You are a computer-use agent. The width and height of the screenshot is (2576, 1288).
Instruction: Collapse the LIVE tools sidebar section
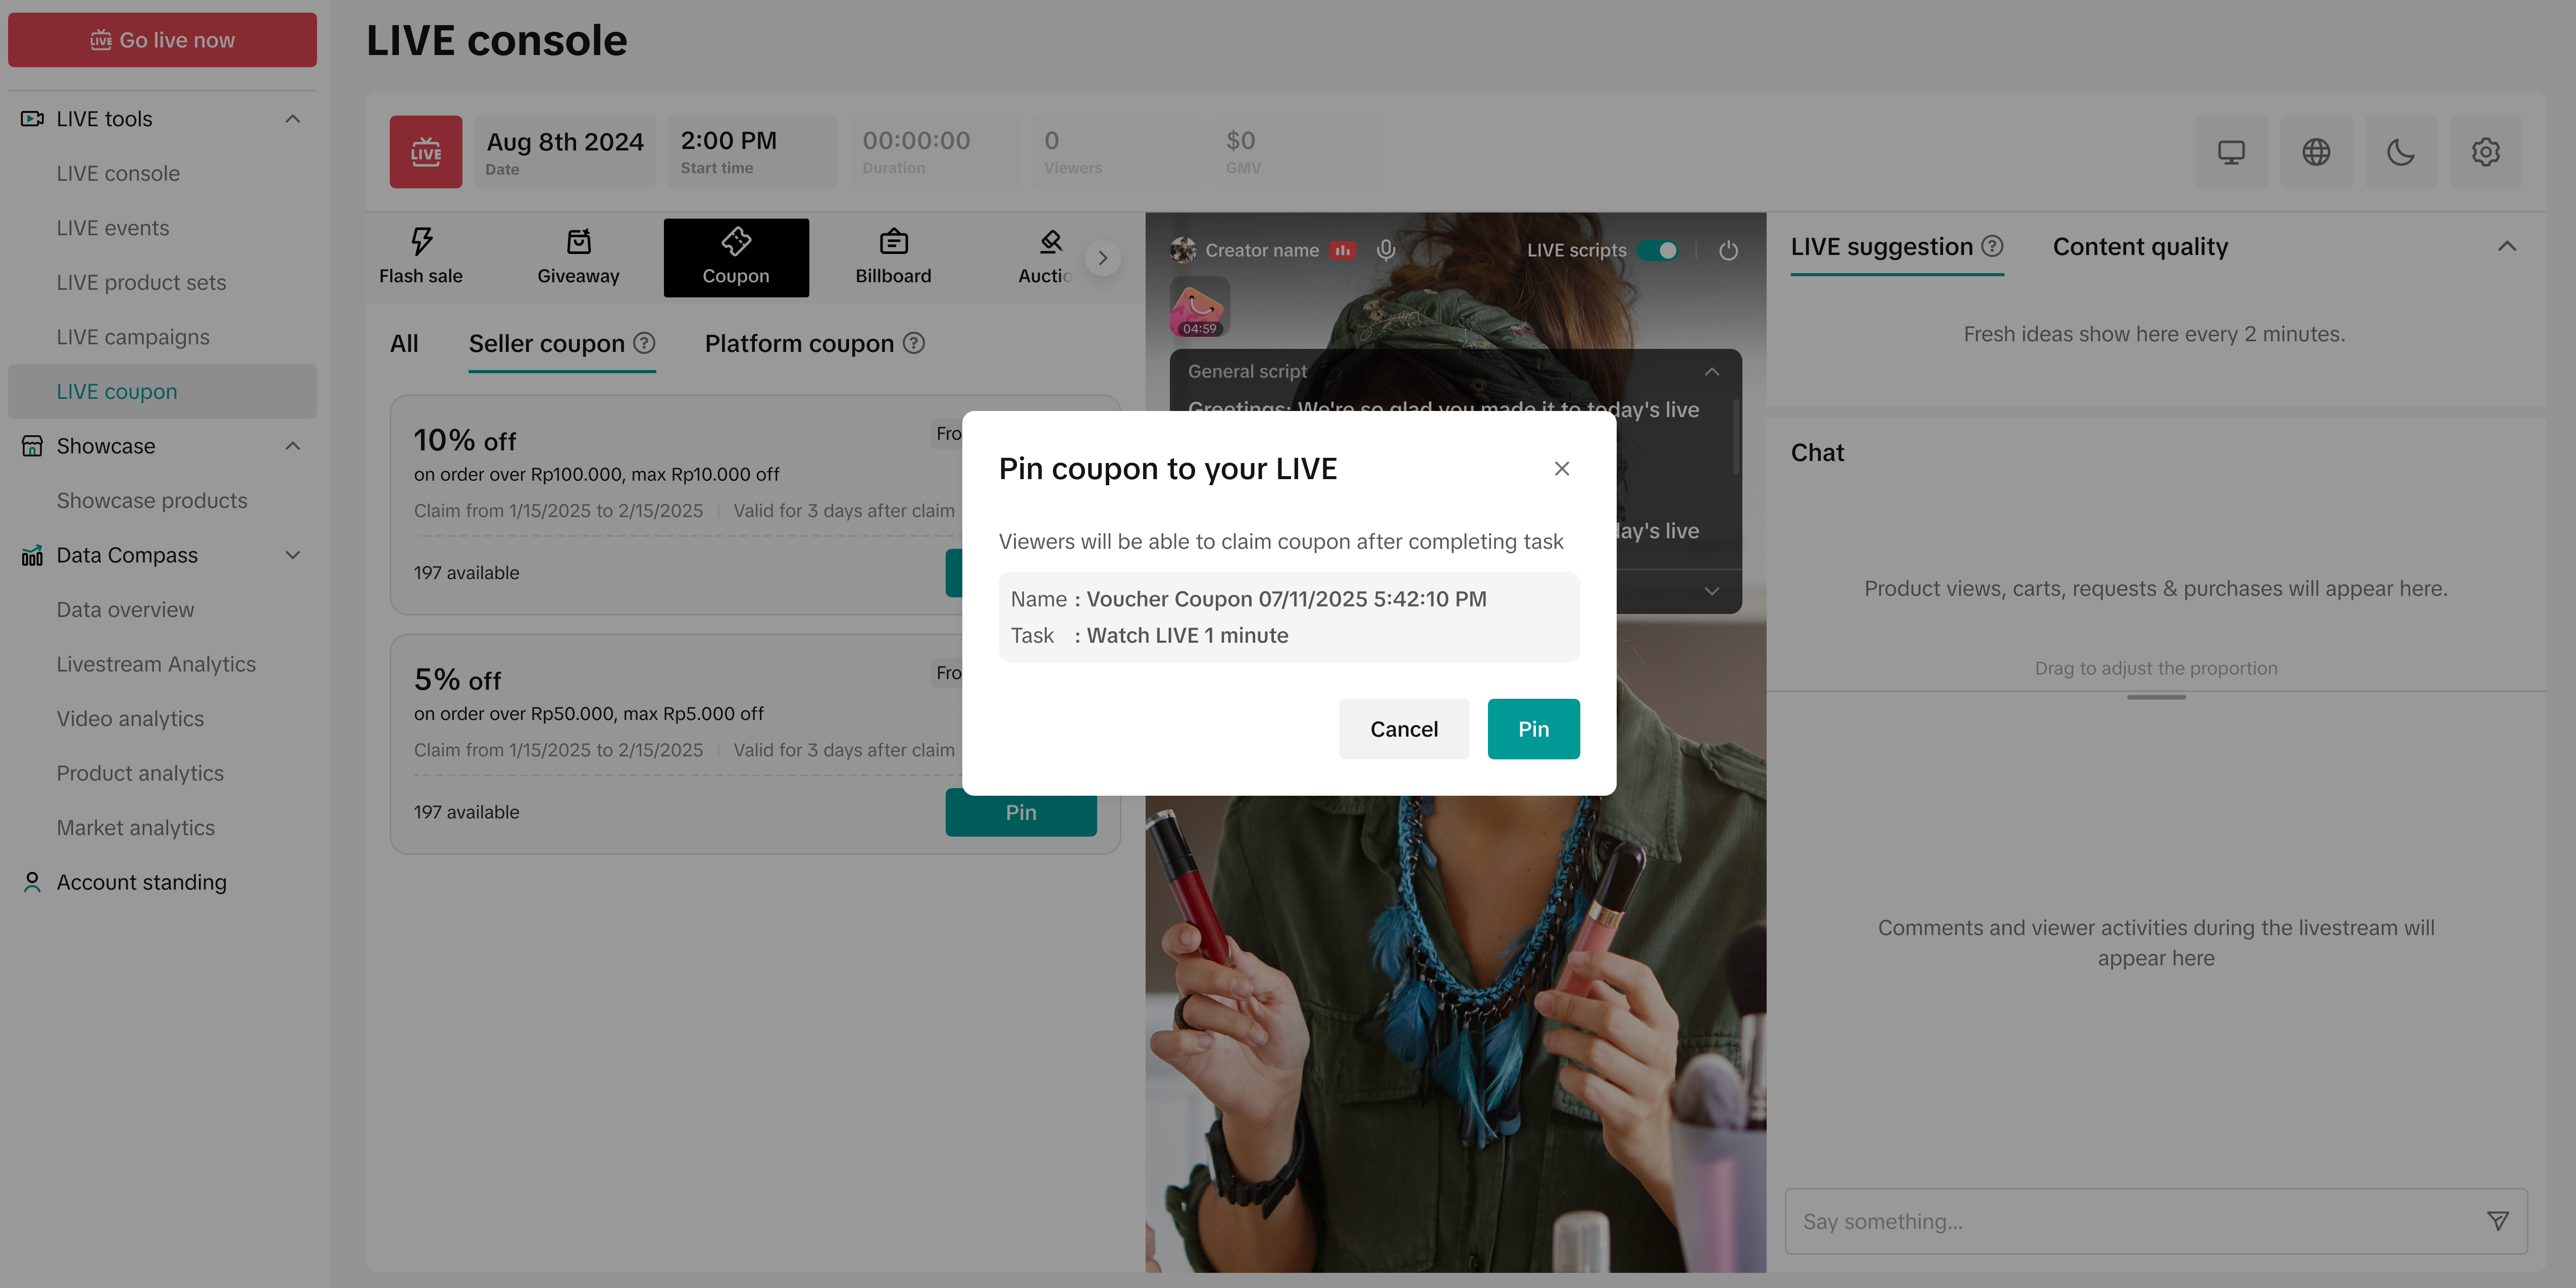[x=292, y=119]
